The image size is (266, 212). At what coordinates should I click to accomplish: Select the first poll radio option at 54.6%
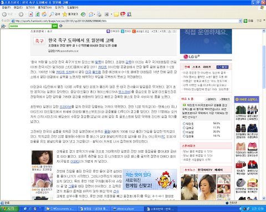[x=184, y=124]
